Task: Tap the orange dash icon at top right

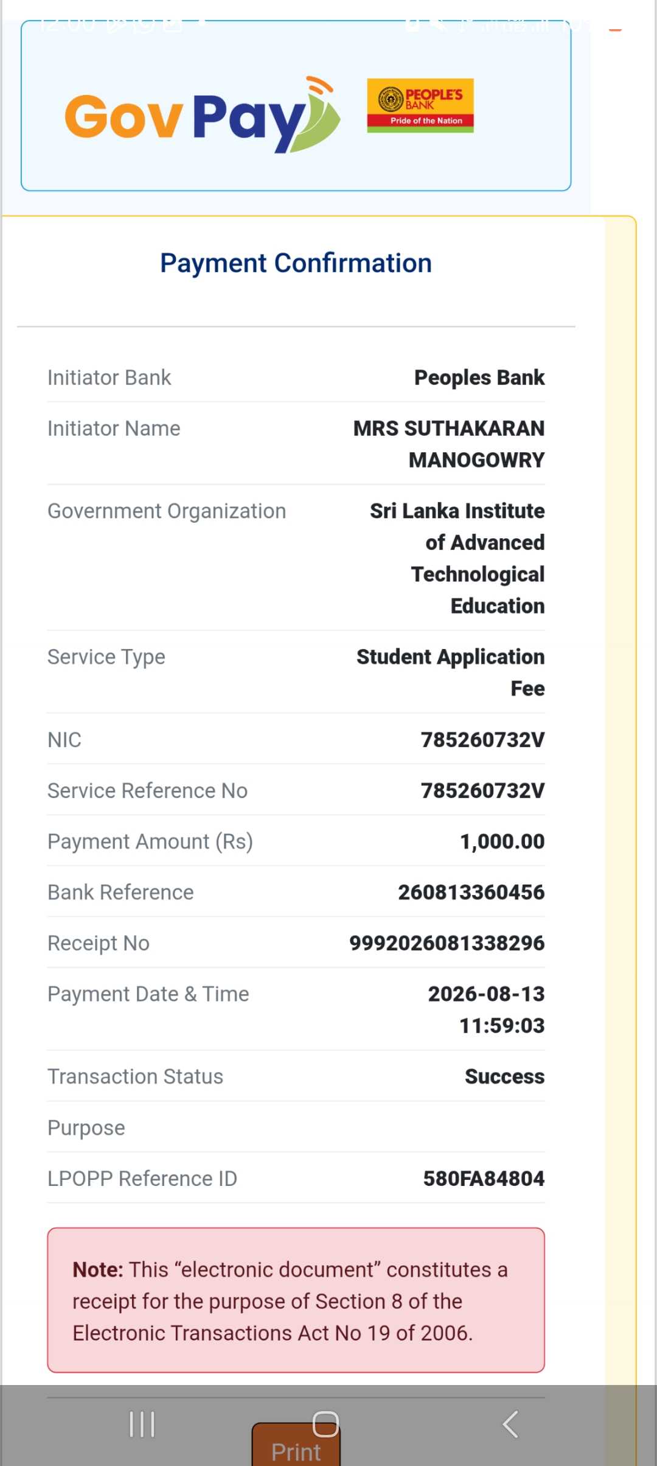Action: tap(615, 29)
